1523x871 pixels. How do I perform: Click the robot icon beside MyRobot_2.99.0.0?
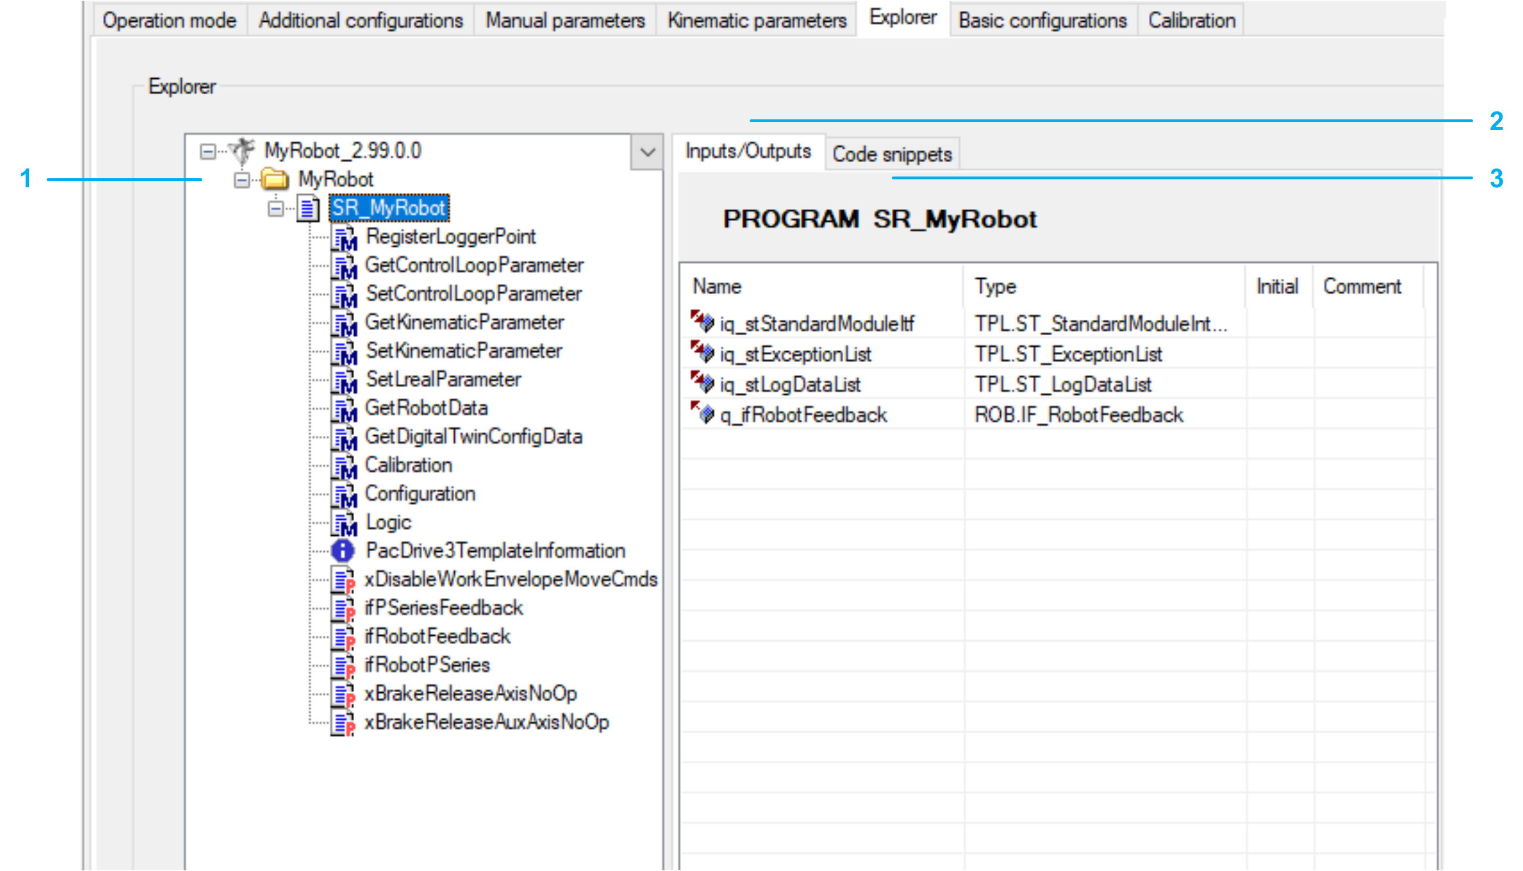click(x=243, y=150)
